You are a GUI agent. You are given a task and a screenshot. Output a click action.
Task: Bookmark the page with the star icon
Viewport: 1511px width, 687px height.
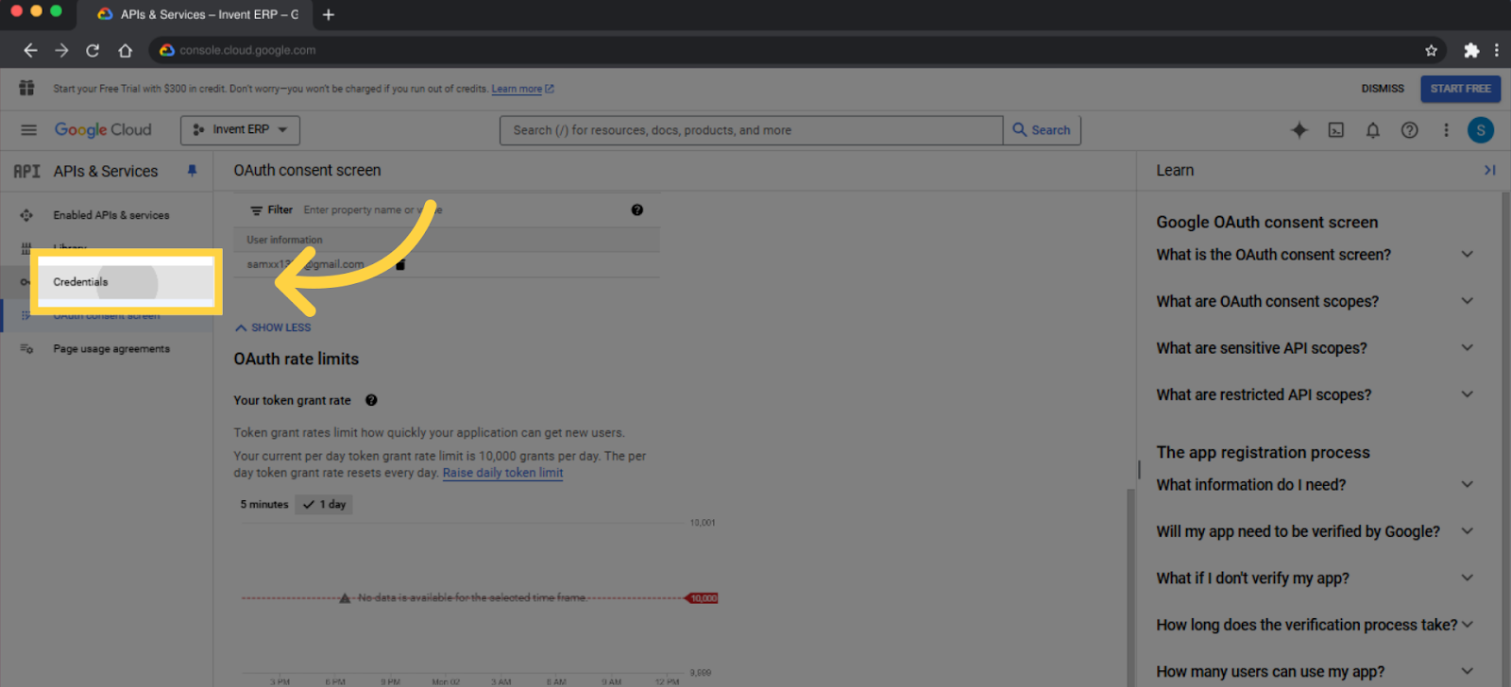1431,50
